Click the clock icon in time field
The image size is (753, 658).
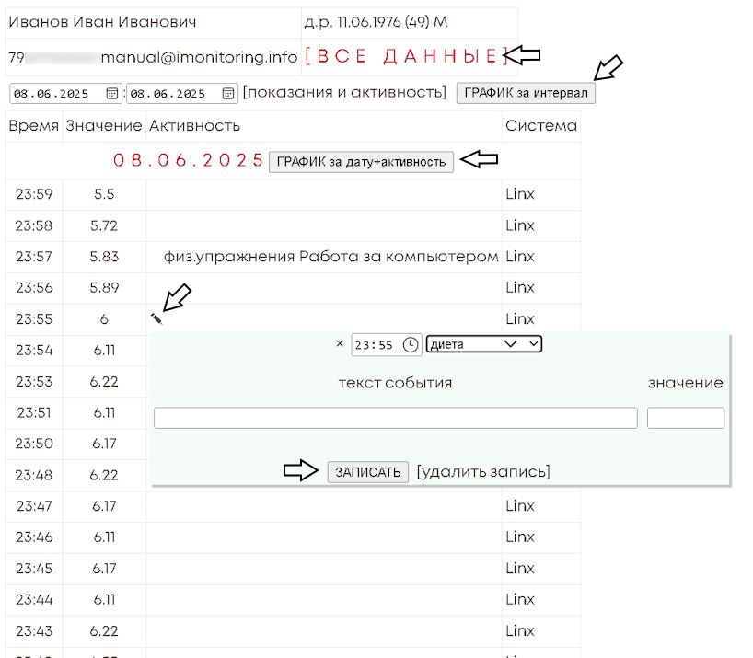[x=411, y=344]
